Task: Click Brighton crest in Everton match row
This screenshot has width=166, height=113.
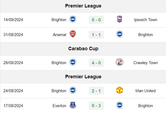Action: point(119,105)
